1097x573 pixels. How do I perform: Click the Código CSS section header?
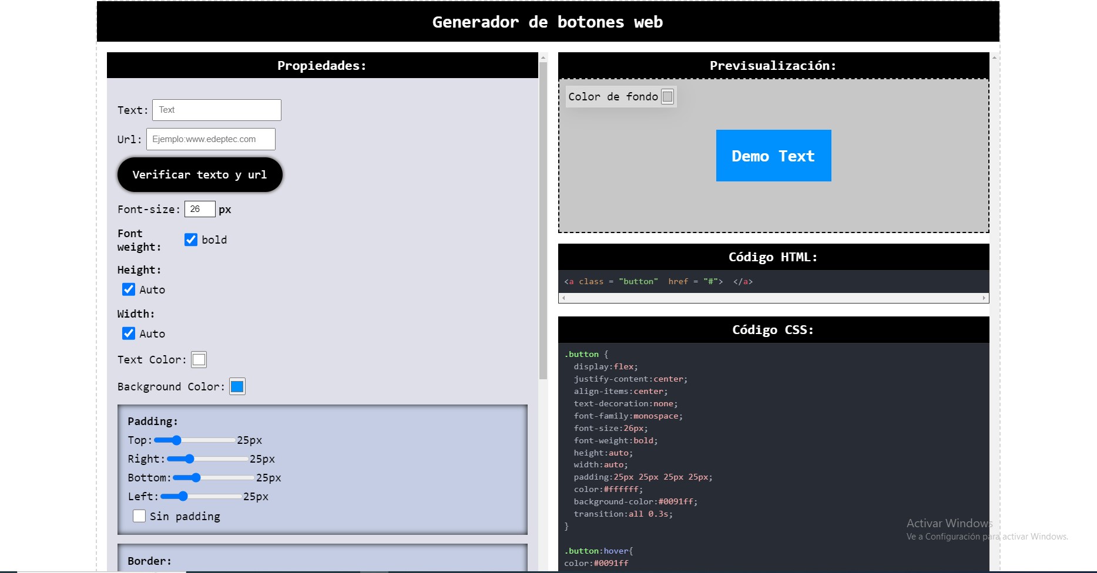tap(773, 329)
